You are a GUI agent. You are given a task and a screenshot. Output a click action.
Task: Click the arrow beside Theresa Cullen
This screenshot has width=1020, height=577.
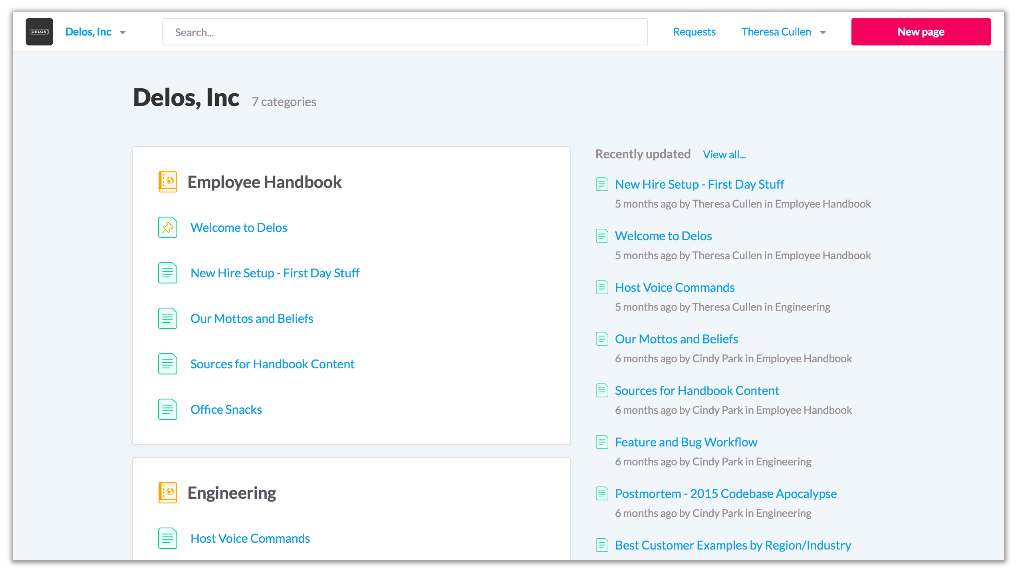[823, 33]
